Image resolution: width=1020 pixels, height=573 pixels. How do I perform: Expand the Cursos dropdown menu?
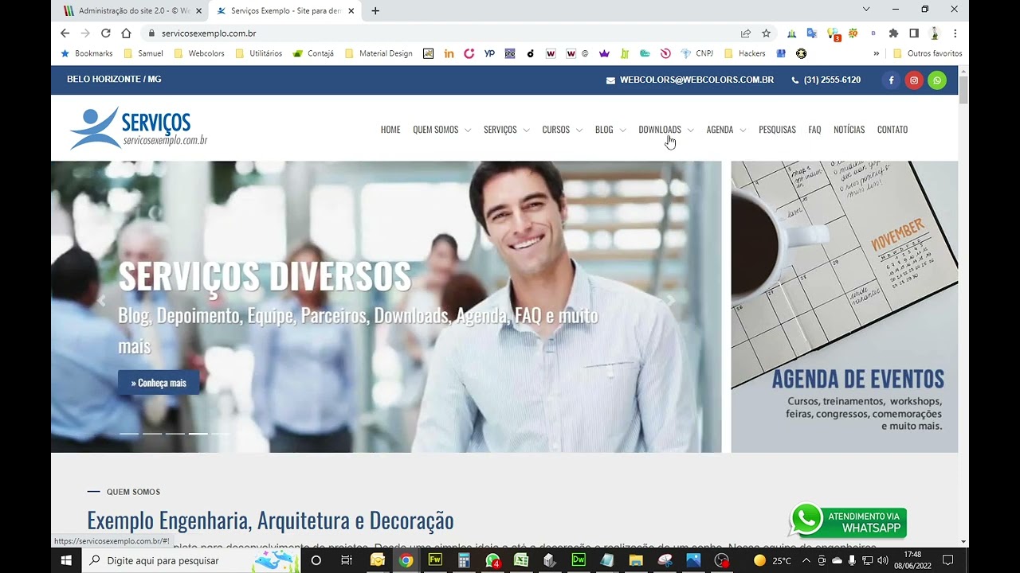[563, 130]
